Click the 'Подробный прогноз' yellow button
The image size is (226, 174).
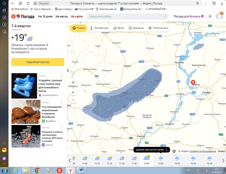coord(38,62)
